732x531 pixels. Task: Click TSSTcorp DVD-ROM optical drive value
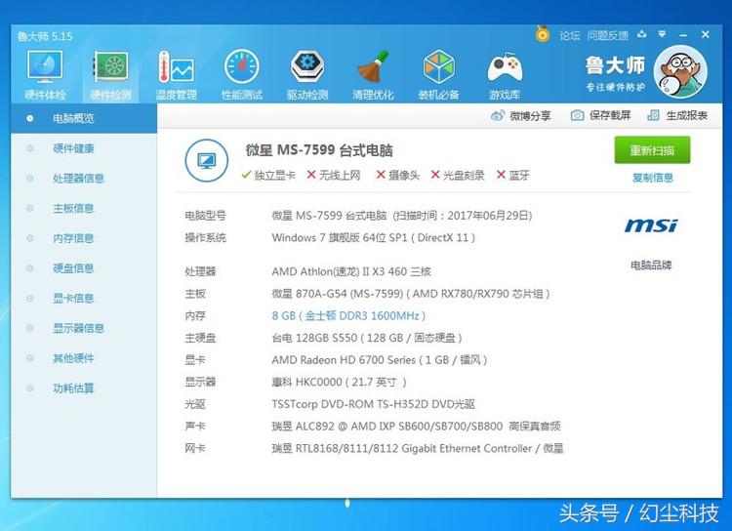374,404
